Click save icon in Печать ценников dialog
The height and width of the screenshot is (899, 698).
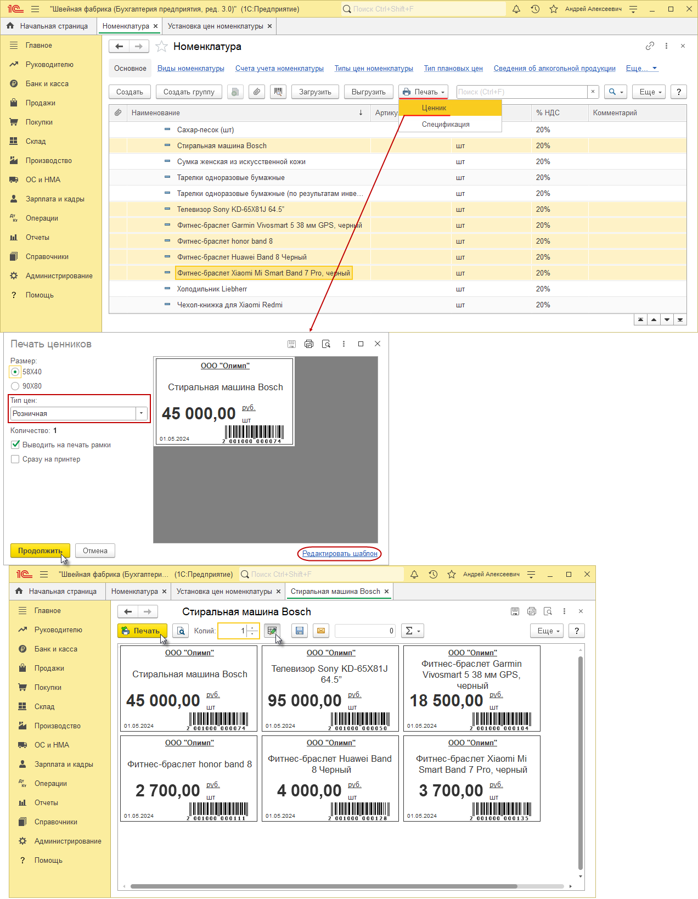[291, 344]
